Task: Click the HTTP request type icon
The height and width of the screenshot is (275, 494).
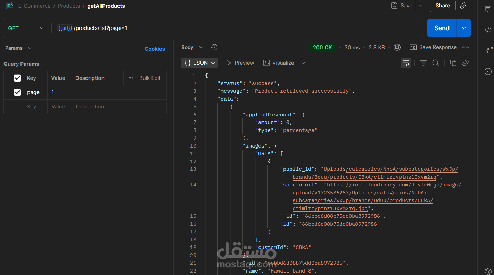Action: click(x=9, y=6)
